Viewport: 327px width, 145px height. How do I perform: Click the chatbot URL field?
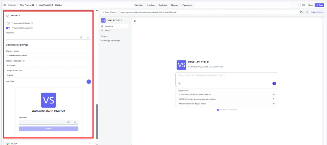[x=209, y=12]
